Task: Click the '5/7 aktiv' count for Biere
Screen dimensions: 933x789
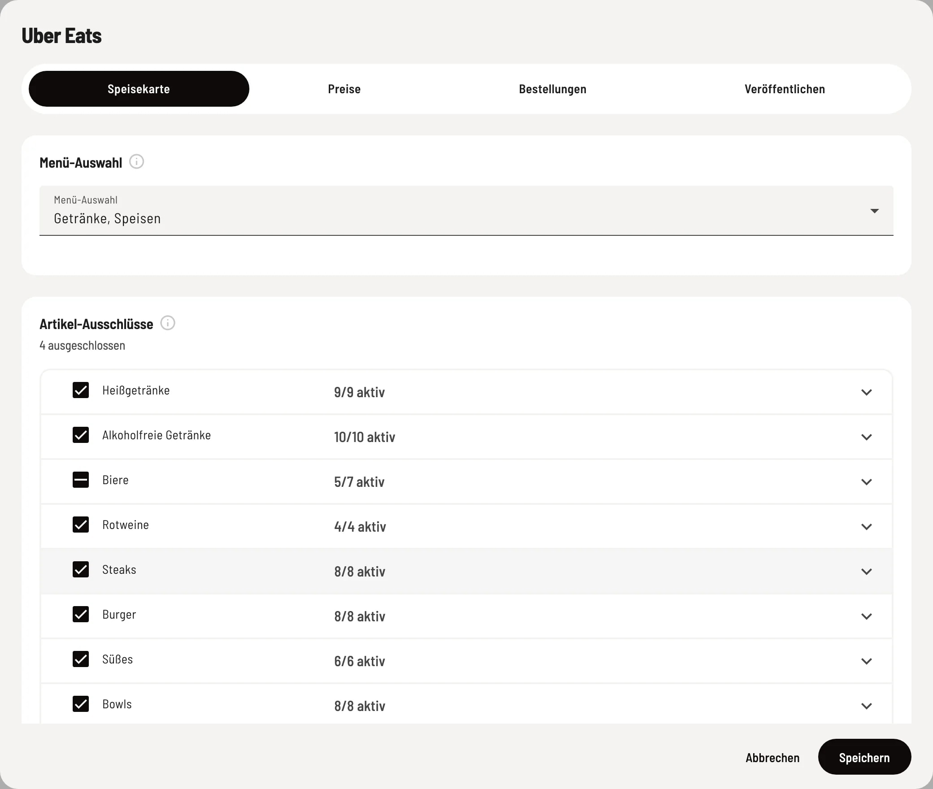Action: pos(359,482)
